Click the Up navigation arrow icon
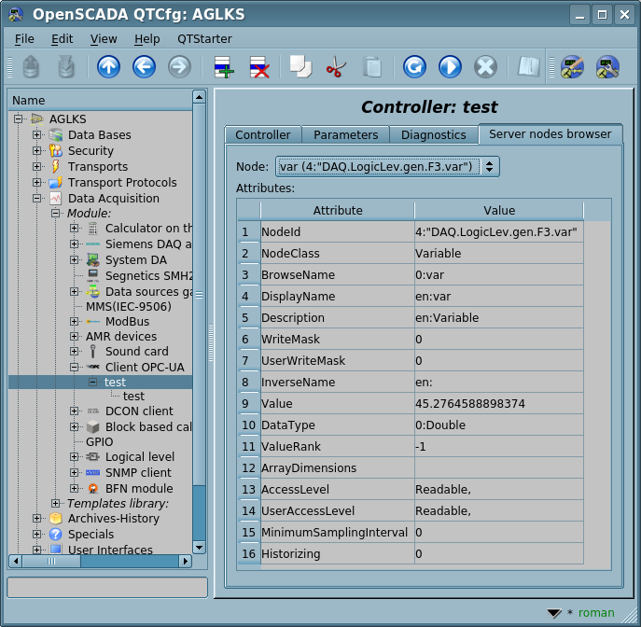The height and width of the screenshot is (627, 641). 109,67
